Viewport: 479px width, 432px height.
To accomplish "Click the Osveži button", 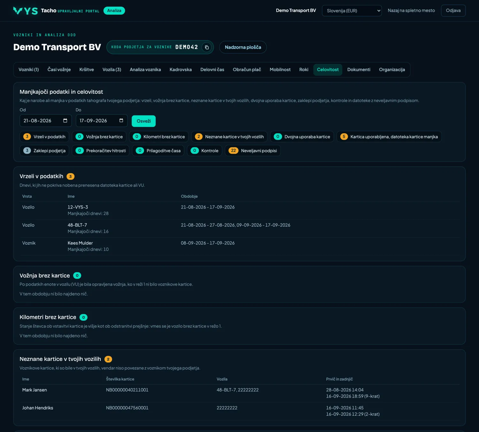I will coord(144,121).
